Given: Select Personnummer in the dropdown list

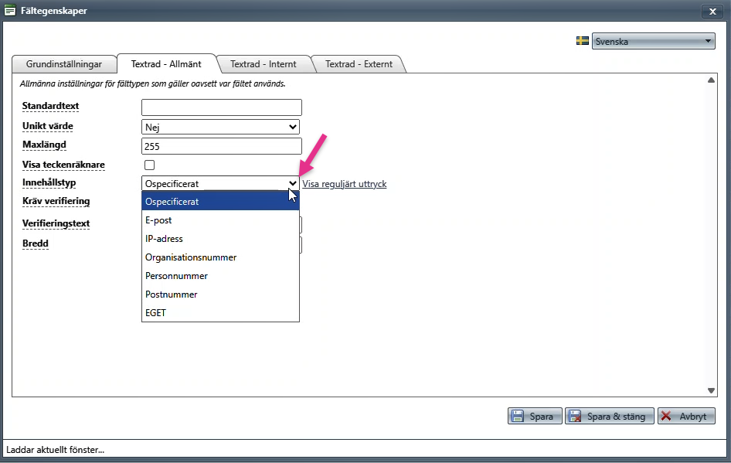Looking at the screenshot, I should [220, 276].
